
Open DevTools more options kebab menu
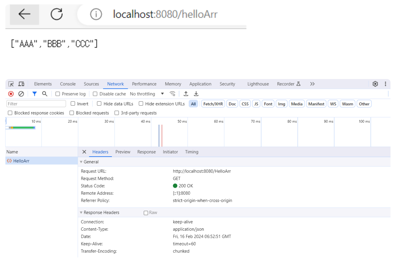[385, 84]
